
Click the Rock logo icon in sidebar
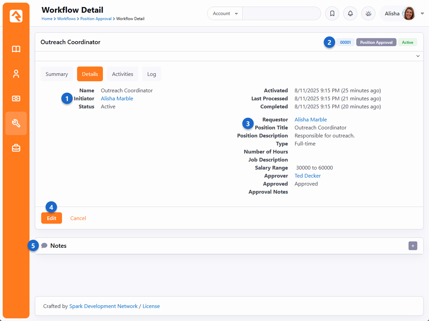coord(16,16)
